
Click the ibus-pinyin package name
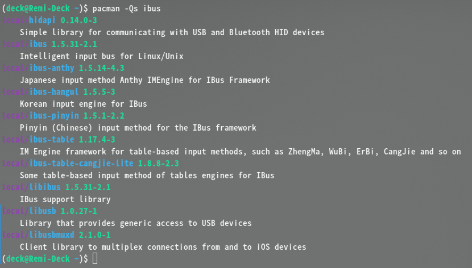click(x=54, y=116)
